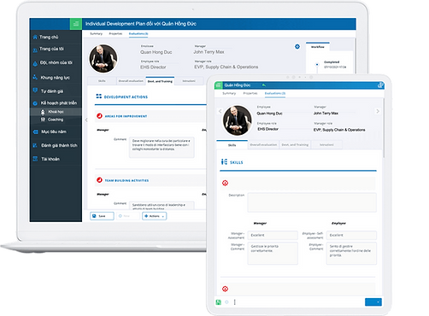Open blue dropdown button in tablet footer
This screenshot has width=429, height=316.
(373, 302)
